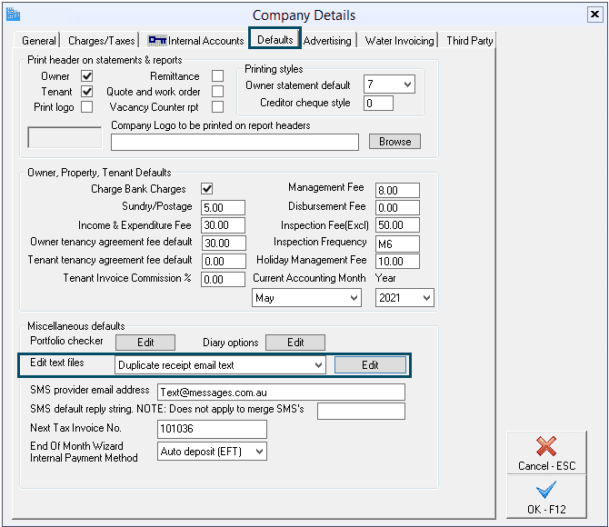The height and width of the screenshot is (527, 609).
Task: Click the Company Logo path field
Action: click(235, 142)
